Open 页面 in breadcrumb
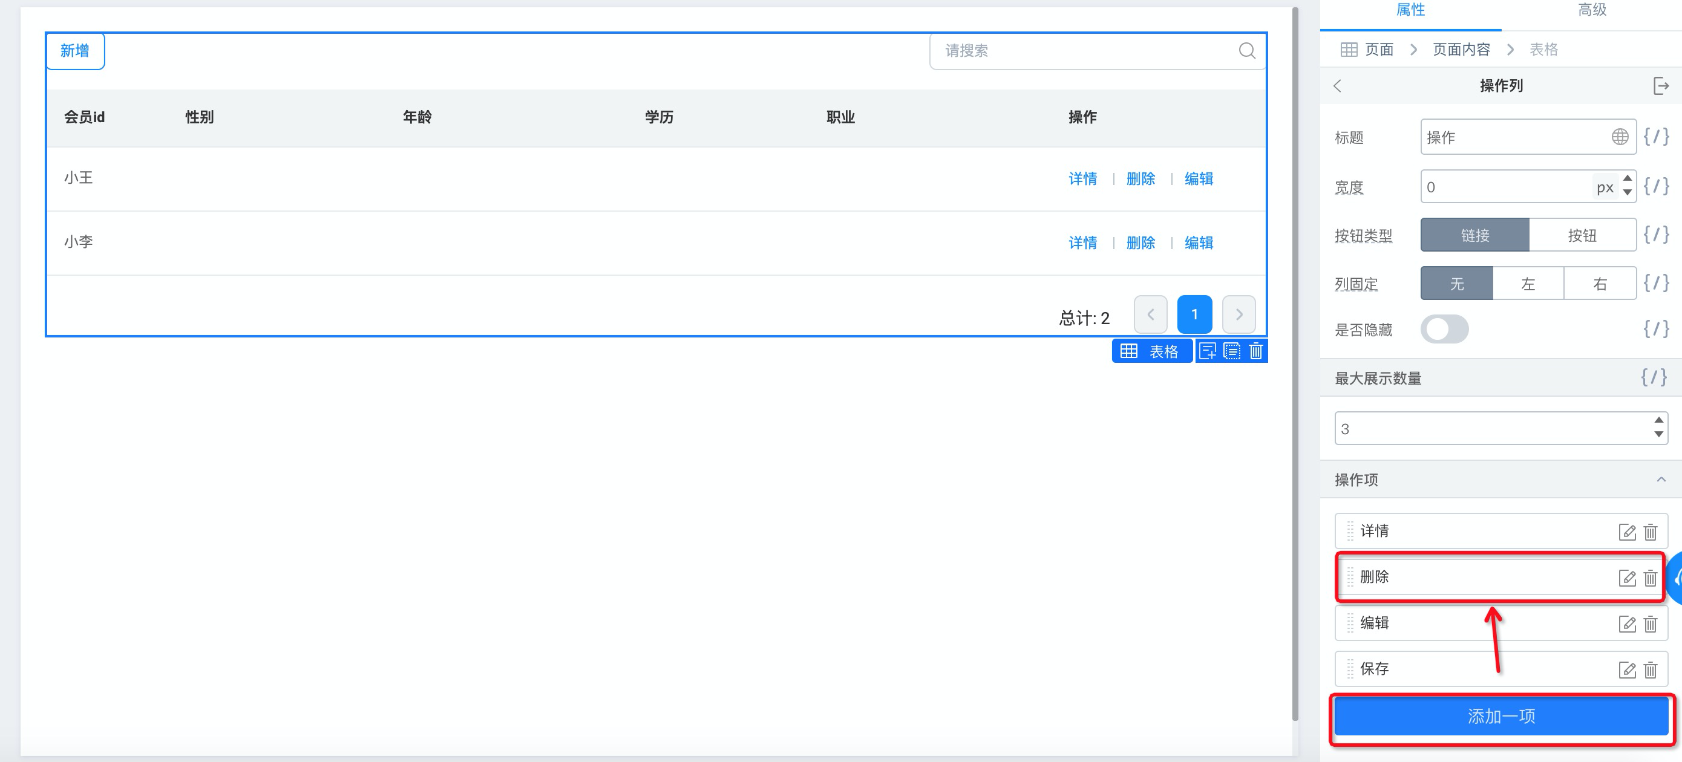This screenshot has width=1682, height=762. pyautogui.click(x=1379, y=50)
